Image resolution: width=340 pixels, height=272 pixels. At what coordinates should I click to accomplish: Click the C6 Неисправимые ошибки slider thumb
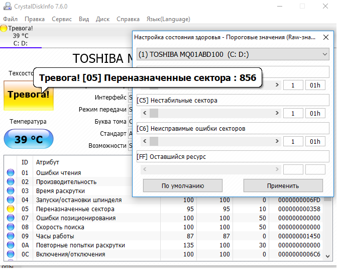pos(154,141)
